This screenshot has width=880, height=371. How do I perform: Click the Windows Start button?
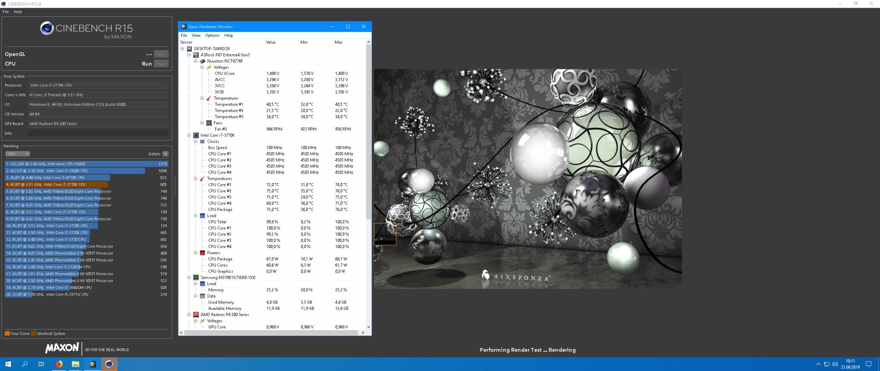tap(8, 364)
